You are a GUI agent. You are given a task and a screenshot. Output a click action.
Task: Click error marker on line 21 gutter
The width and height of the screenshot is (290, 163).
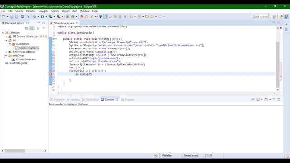51,74
